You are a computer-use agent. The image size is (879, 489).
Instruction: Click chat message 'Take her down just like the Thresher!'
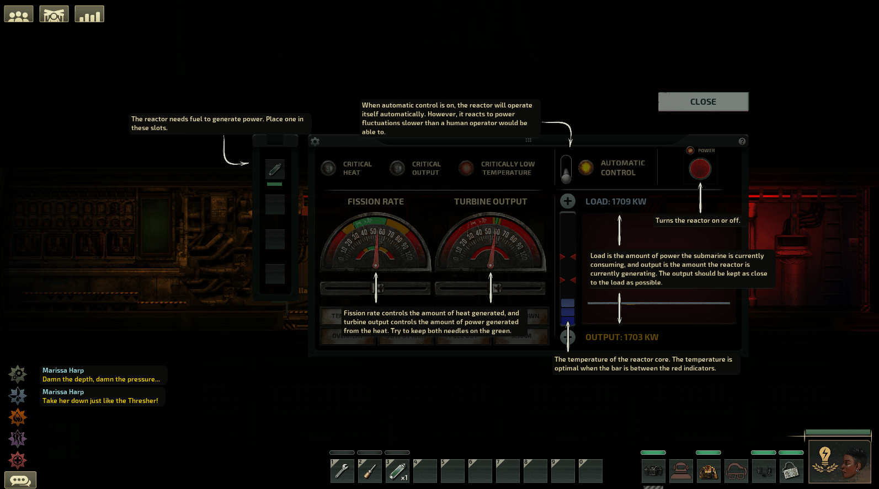tap(100, 401)
